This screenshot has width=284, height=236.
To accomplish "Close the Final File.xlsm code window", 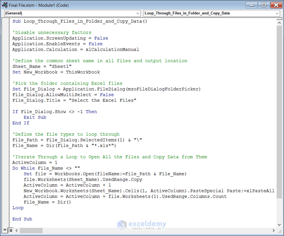I will 276,5.
